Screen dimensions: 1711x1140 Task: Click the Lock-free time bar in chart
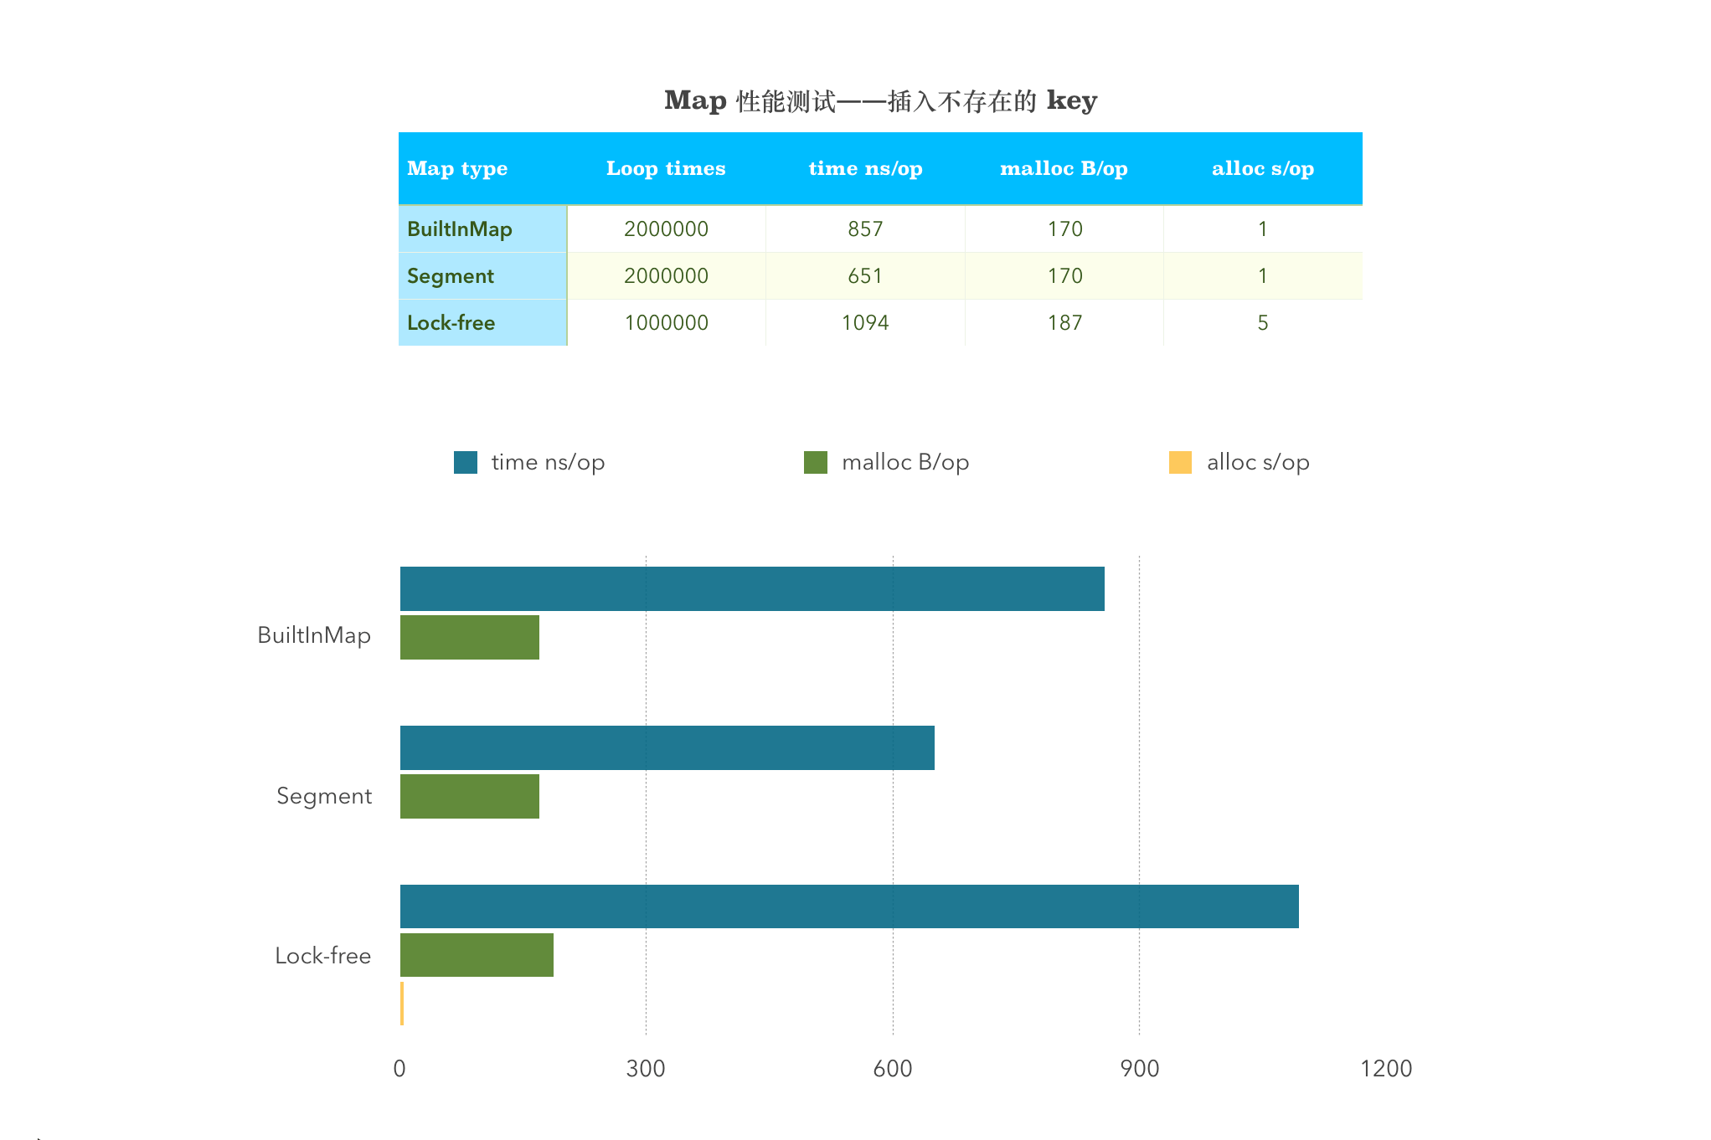point(849,906)
